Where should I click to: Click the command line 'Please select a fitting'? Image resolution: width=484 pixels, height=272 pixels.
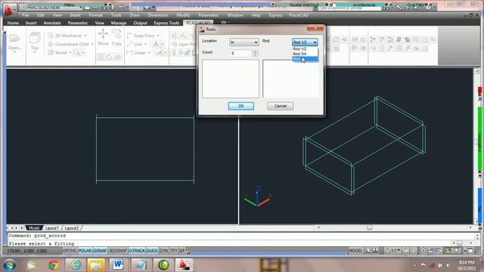point(42,243)
